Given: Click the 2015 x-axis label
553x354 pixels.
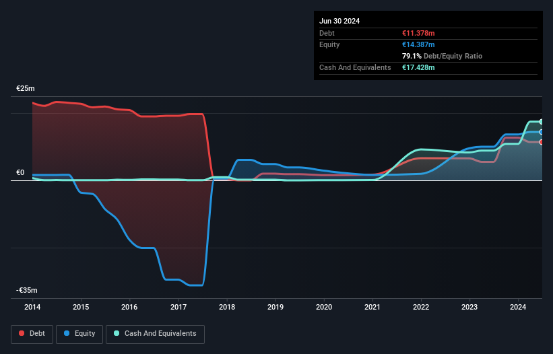Looking at the screenshot, I should (81, 307).
